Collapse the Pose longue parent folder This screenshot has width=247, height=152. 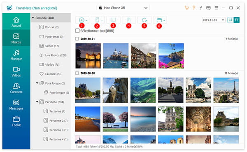point(37,83)
